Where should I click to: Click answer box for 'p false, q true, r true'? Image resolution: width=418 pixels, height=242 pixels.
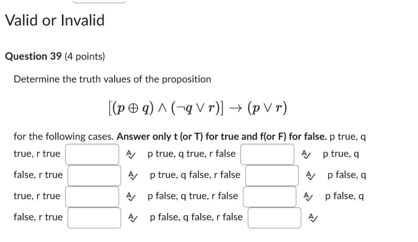pyautogui.click(x=93, y=196)
